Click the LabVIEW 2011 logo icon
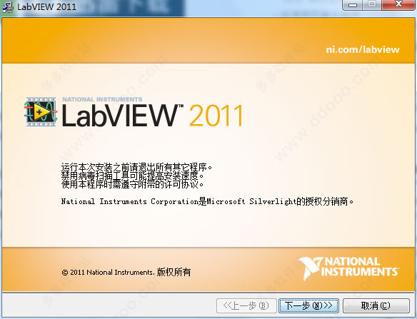This screenshot has height=319, width=417. (41, 112)
